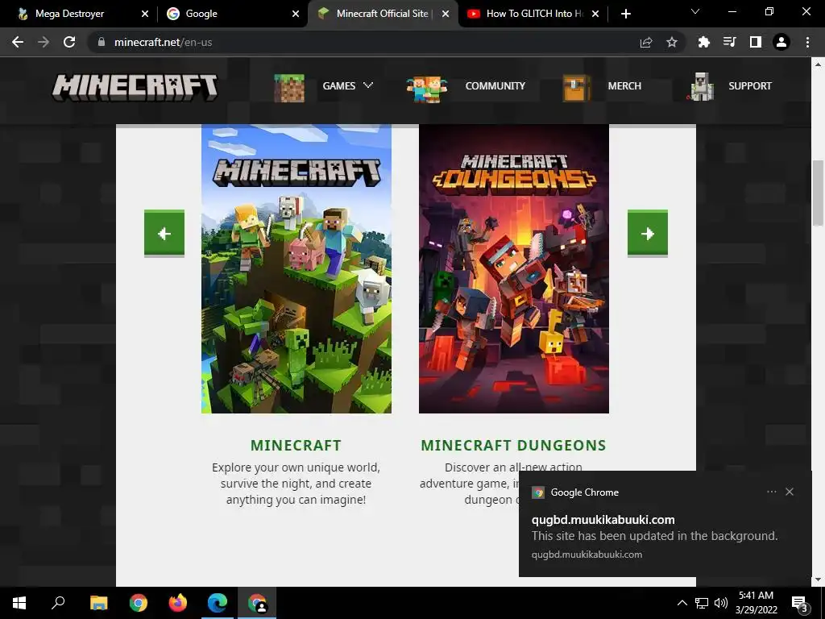Image resolution: width=825 pixels, height=619 pixels.
Task: Click scrollbar up arrow
Action: tap(818, 64)
